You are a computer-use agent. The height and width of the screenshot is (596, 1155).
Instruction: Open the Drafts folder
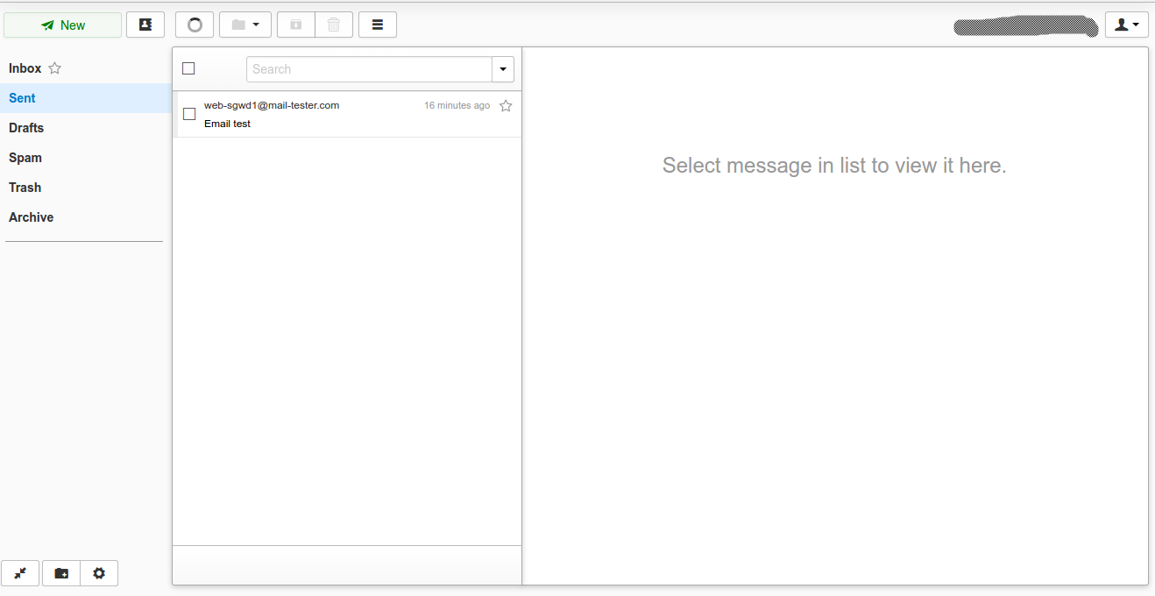pos(26,128)
